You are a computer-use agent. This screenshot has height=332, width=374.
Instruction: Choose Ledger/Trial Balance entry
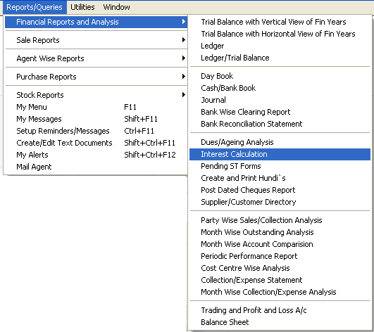[x=280, y=58]
